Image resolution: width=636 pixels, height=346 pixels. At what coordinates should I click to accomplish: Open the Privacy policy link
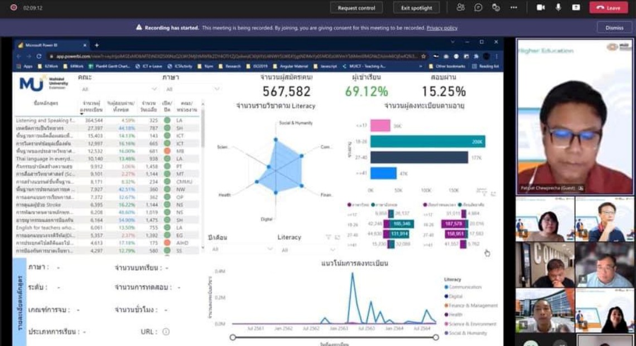coord(442,28)
